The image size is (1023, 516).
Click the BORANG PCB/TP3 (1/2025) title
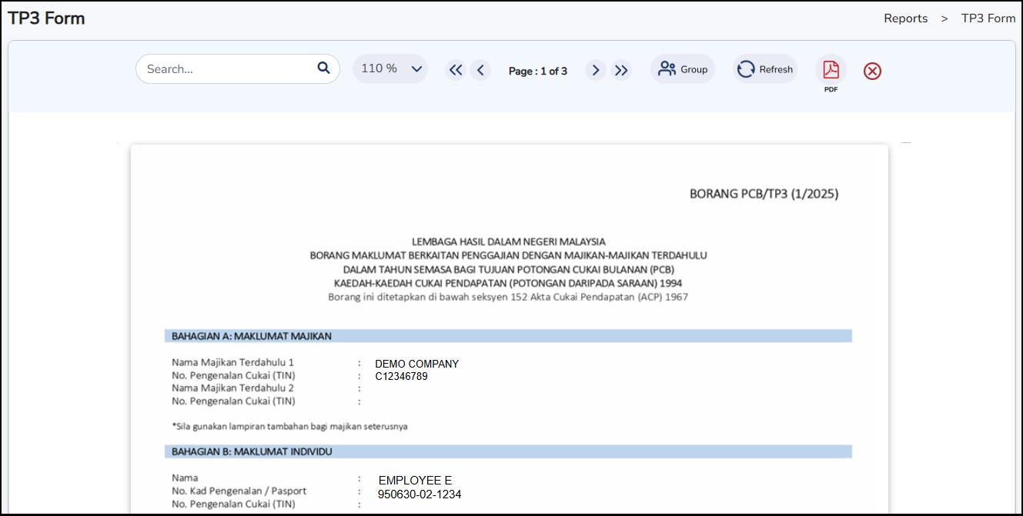764,194
